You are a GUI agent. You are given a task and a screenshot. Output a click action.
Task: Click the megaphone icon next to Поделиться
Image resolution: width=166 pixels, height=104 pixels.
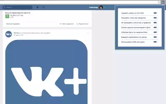77,24
